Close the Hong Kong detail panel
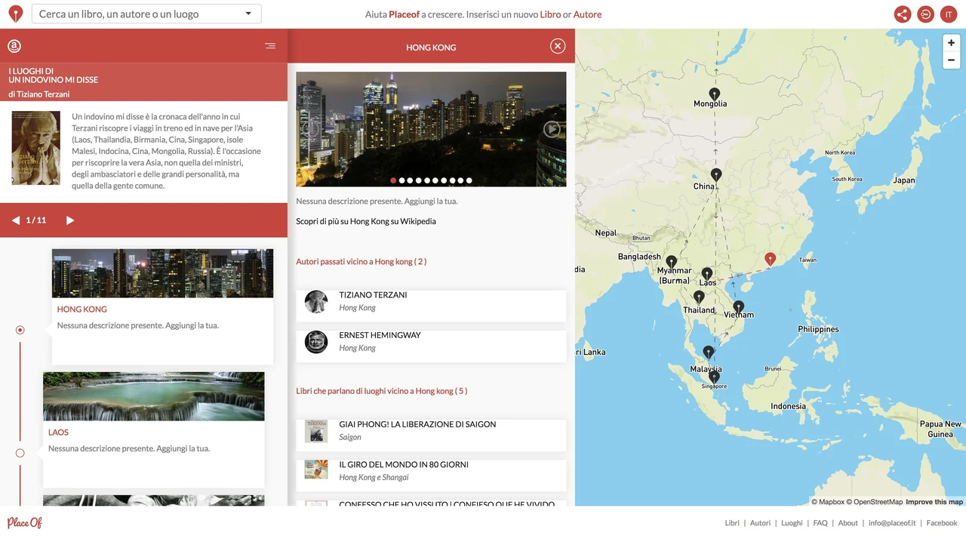Viewport: 966px width, 545px height. 558,47
